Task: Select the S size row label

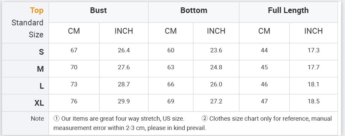Action: click(41, 52)
